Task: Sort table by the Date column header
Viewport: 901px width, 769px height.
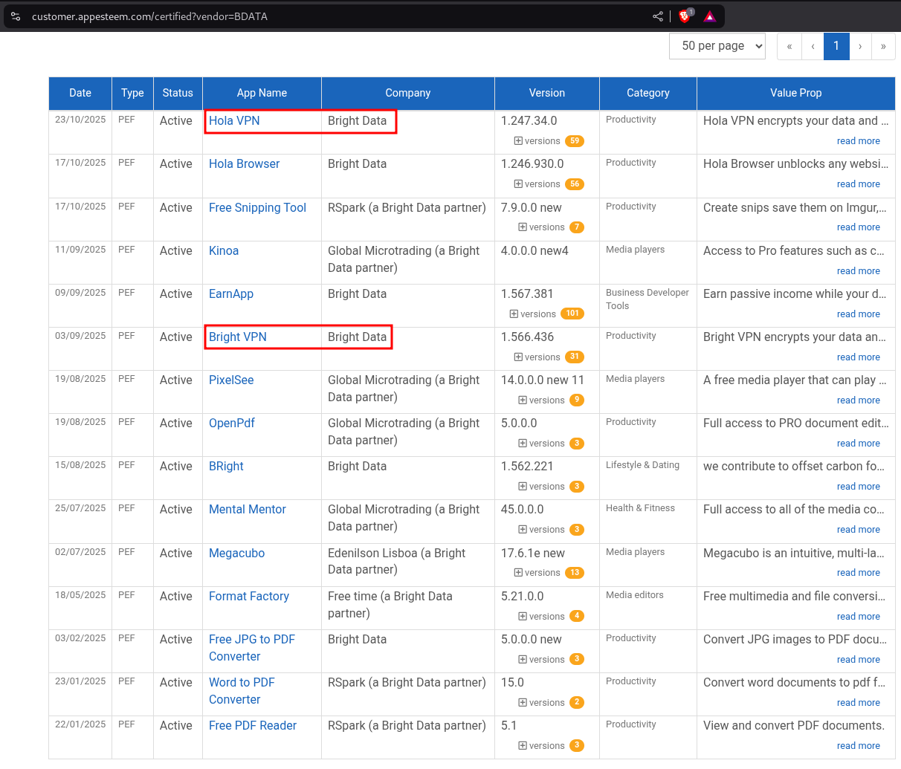Action: point(80,93)
